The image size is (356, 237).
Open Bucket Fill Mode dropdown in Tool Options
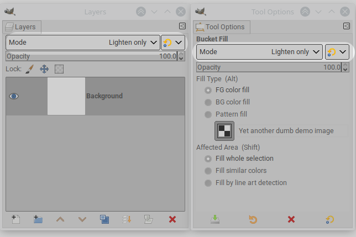(259, 52)
